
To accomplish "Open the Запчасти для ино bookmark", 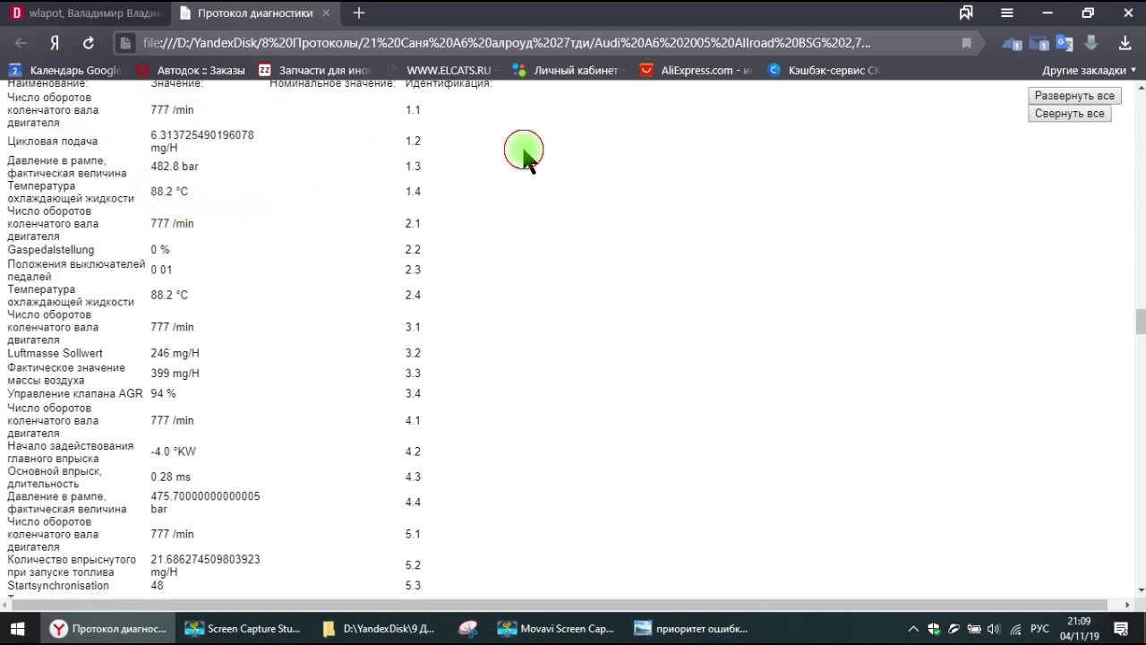I will click(314, 70).
